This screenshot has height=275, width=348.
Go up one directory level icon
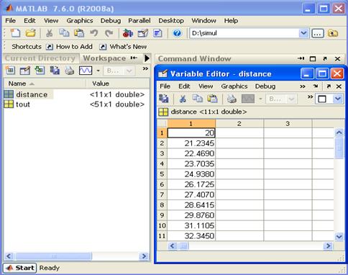[x=333, y=33]
